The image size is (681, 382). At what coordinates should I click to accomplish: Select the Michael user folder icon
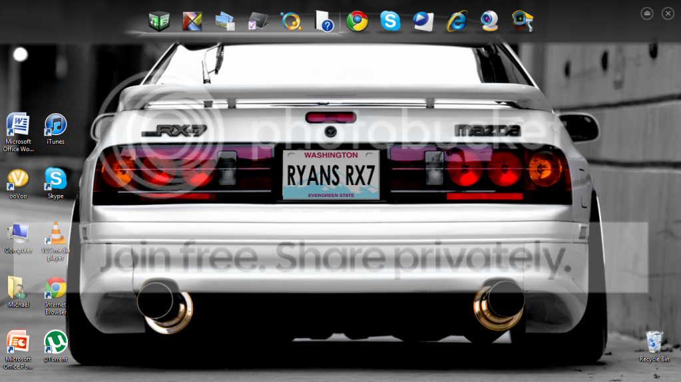point(18,292)
